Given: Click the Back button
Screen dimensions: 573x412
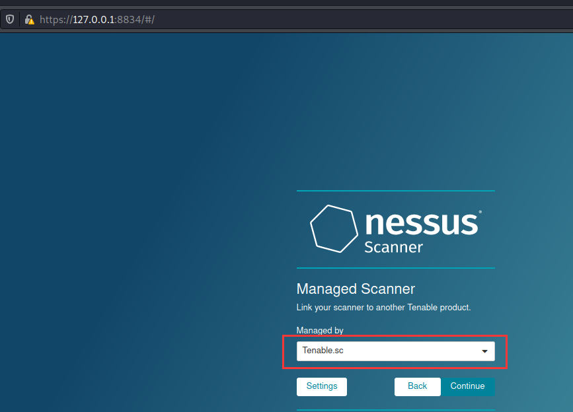Looking at the screenshot, I should click(417, 386).
